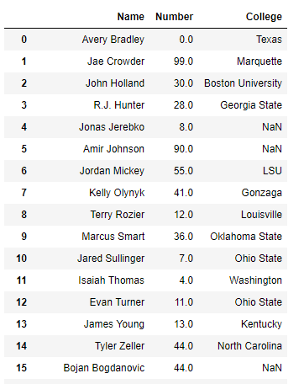The width and height of the screenshot is (304, 384).
Task: Select the Avery Bradley name cell
Action: [113, 40]
